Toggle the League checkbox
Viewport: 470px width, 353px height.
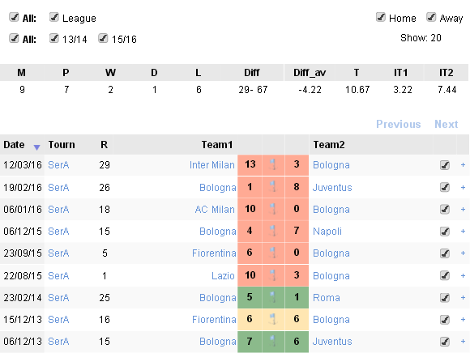54,17
